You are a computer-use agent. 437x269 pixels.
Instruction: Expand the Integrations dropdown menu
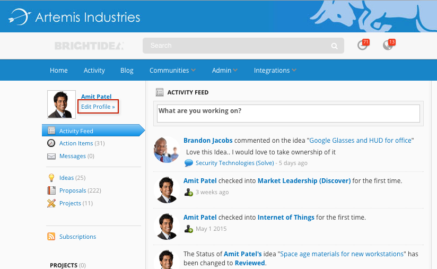tap(275, 70)
